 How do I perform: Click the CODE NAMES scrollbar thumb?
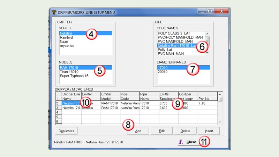207,41
